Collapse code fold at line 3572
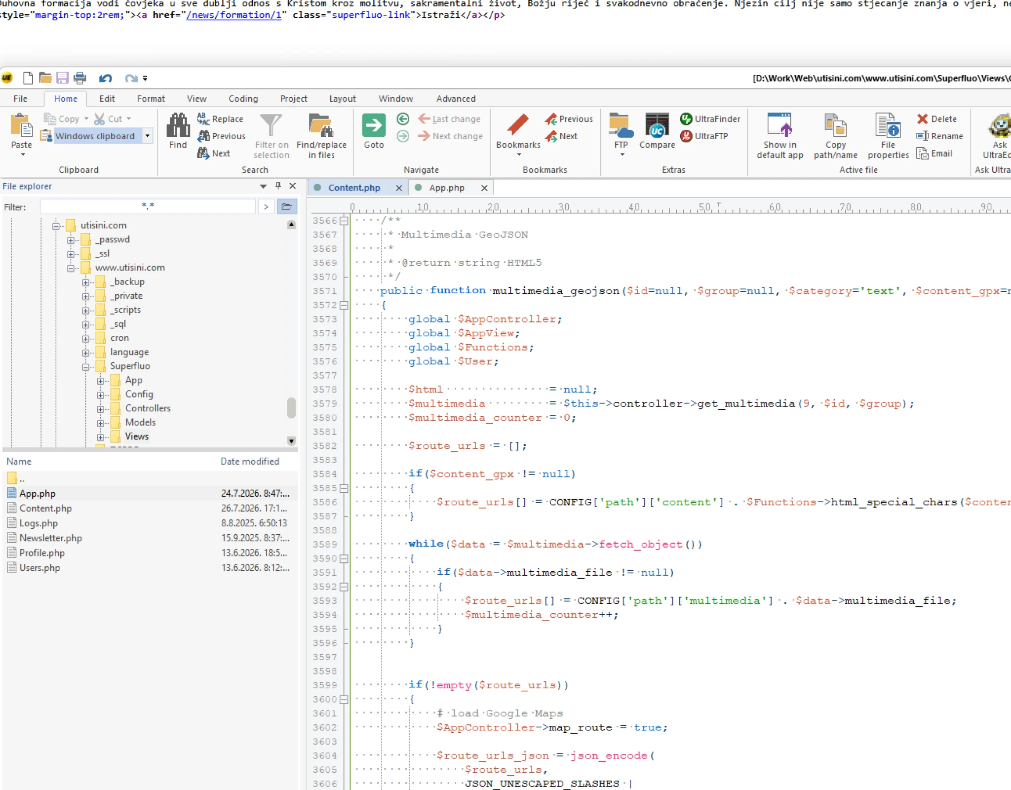The image size is (1011, 790). click(344, 305)
